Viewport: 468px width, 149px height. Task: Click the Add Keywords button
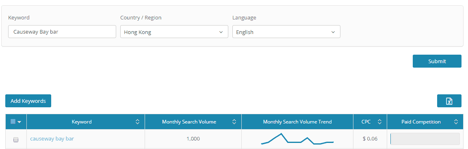(x=28, y=101)
